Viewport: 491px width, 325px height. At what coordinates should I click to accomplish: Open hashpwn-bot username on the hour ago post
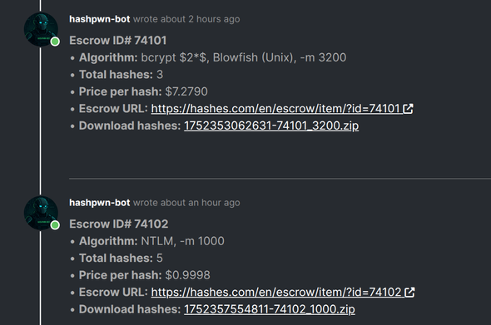100,203
